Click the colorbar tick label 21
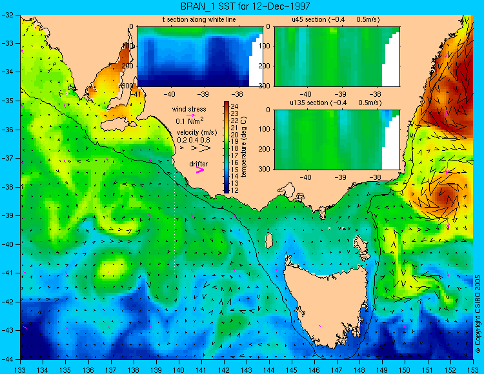Image resolution: width=484 pixels, height=374 pixels. click(235, 128)
